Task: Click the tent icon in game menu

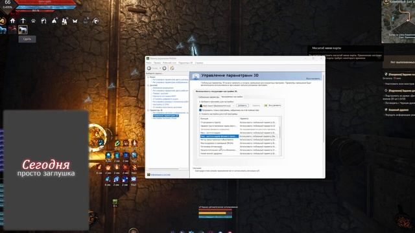Action: point(54,21)
